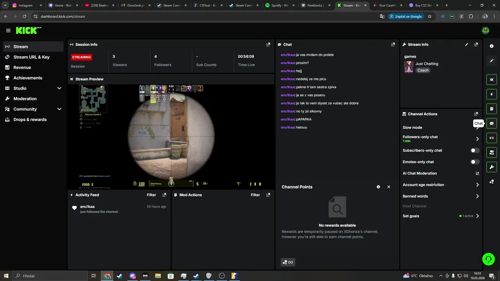Viewport: 500px width, 281px height.
Task: Open Moderation page in sidebar
Action: [33, 99]
